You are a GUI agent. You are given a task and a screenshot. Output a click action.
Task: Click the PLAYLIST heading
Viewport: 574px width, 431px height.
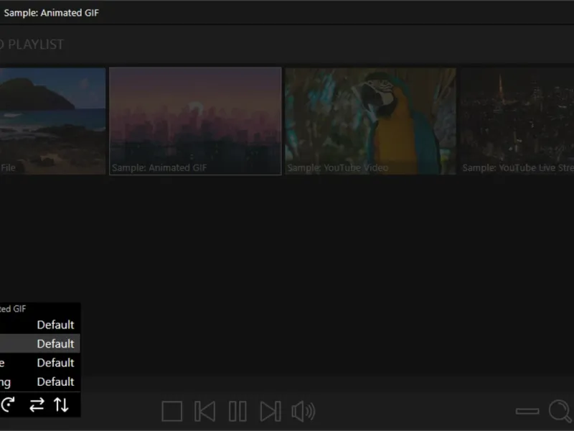[36, 45]
